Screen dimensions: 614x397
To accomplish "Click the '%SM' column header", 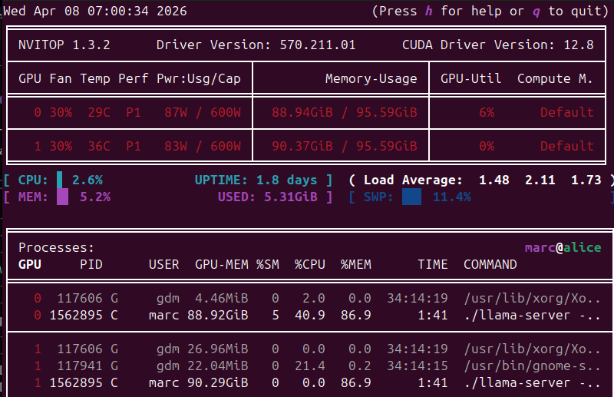I will tap(268, 264).
